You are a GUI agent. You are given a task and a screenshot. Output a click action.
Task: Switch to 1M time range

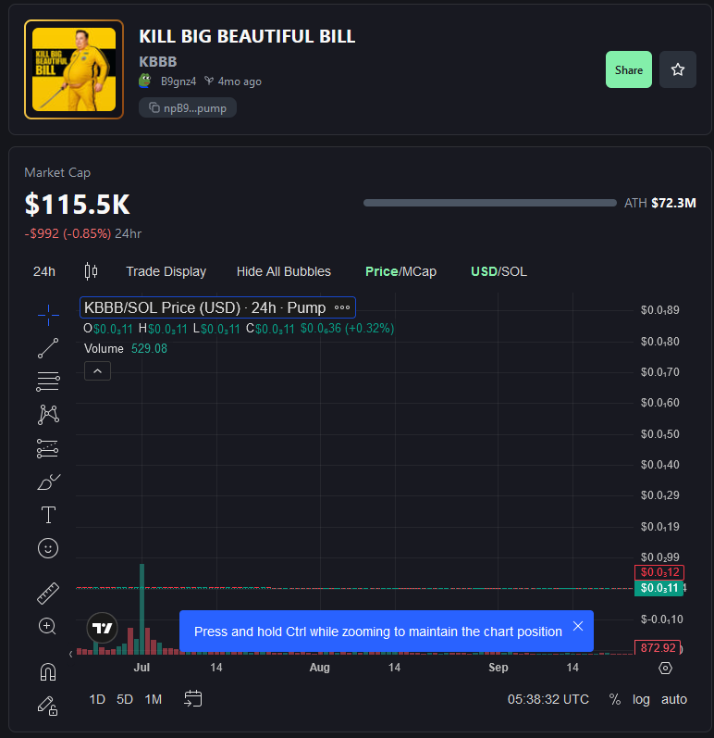click(x=154, y=699)
